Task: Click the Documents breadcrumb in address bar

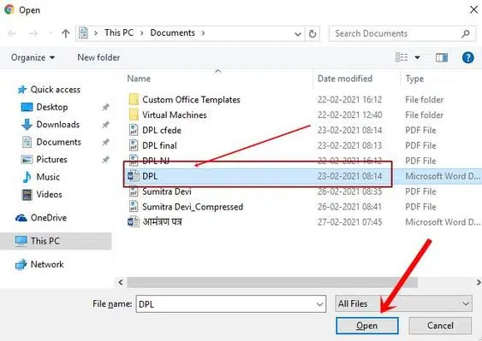Action: point(172,32)
